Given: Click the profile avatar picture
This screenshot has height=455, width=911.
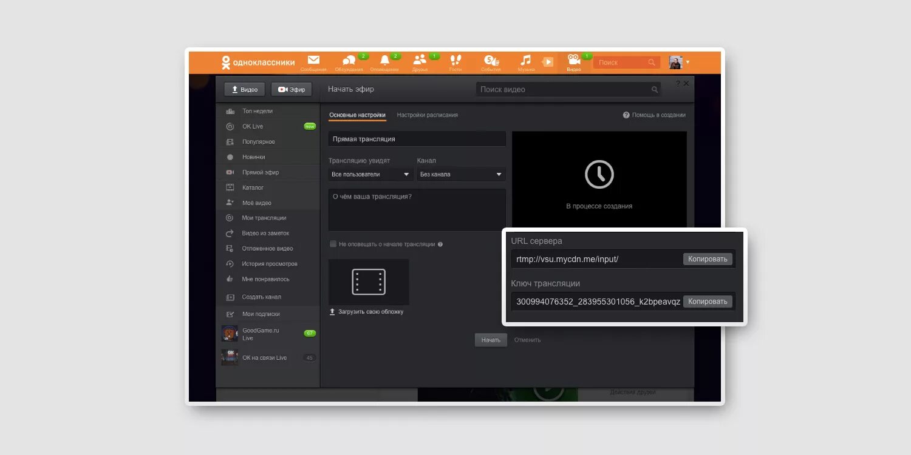Looking at the screenshot, I should click(x=676, y=62).
